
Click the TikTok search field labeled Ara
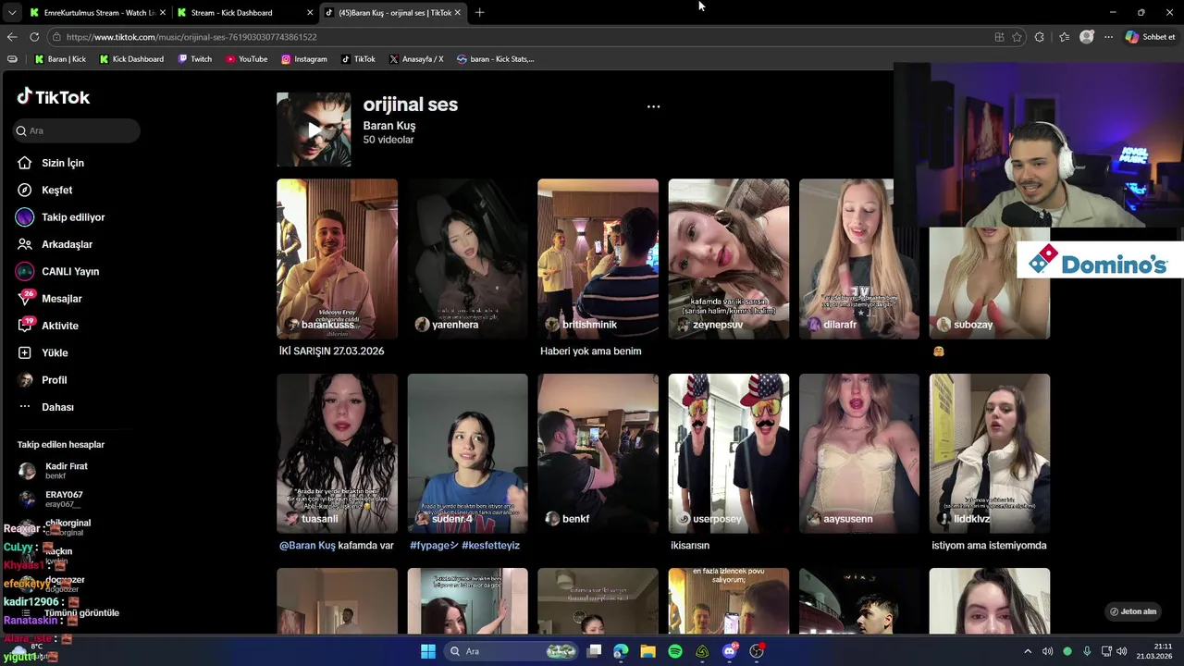coord(77,130)
